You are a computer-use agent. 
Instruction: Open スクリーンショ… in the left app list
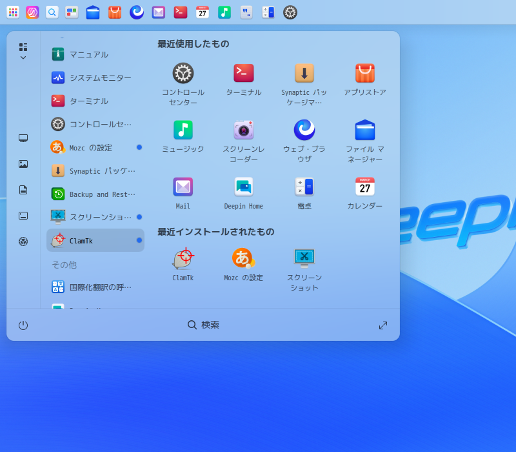point(95,217)
